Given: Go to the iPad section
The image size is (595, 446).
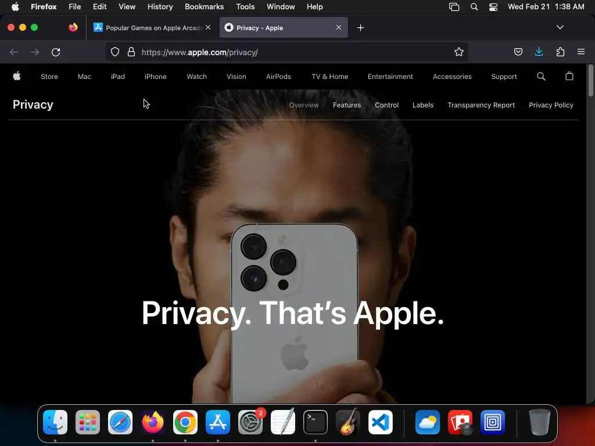Looking at the screenshot, I should pyautogui.click(x=117, y=77).
